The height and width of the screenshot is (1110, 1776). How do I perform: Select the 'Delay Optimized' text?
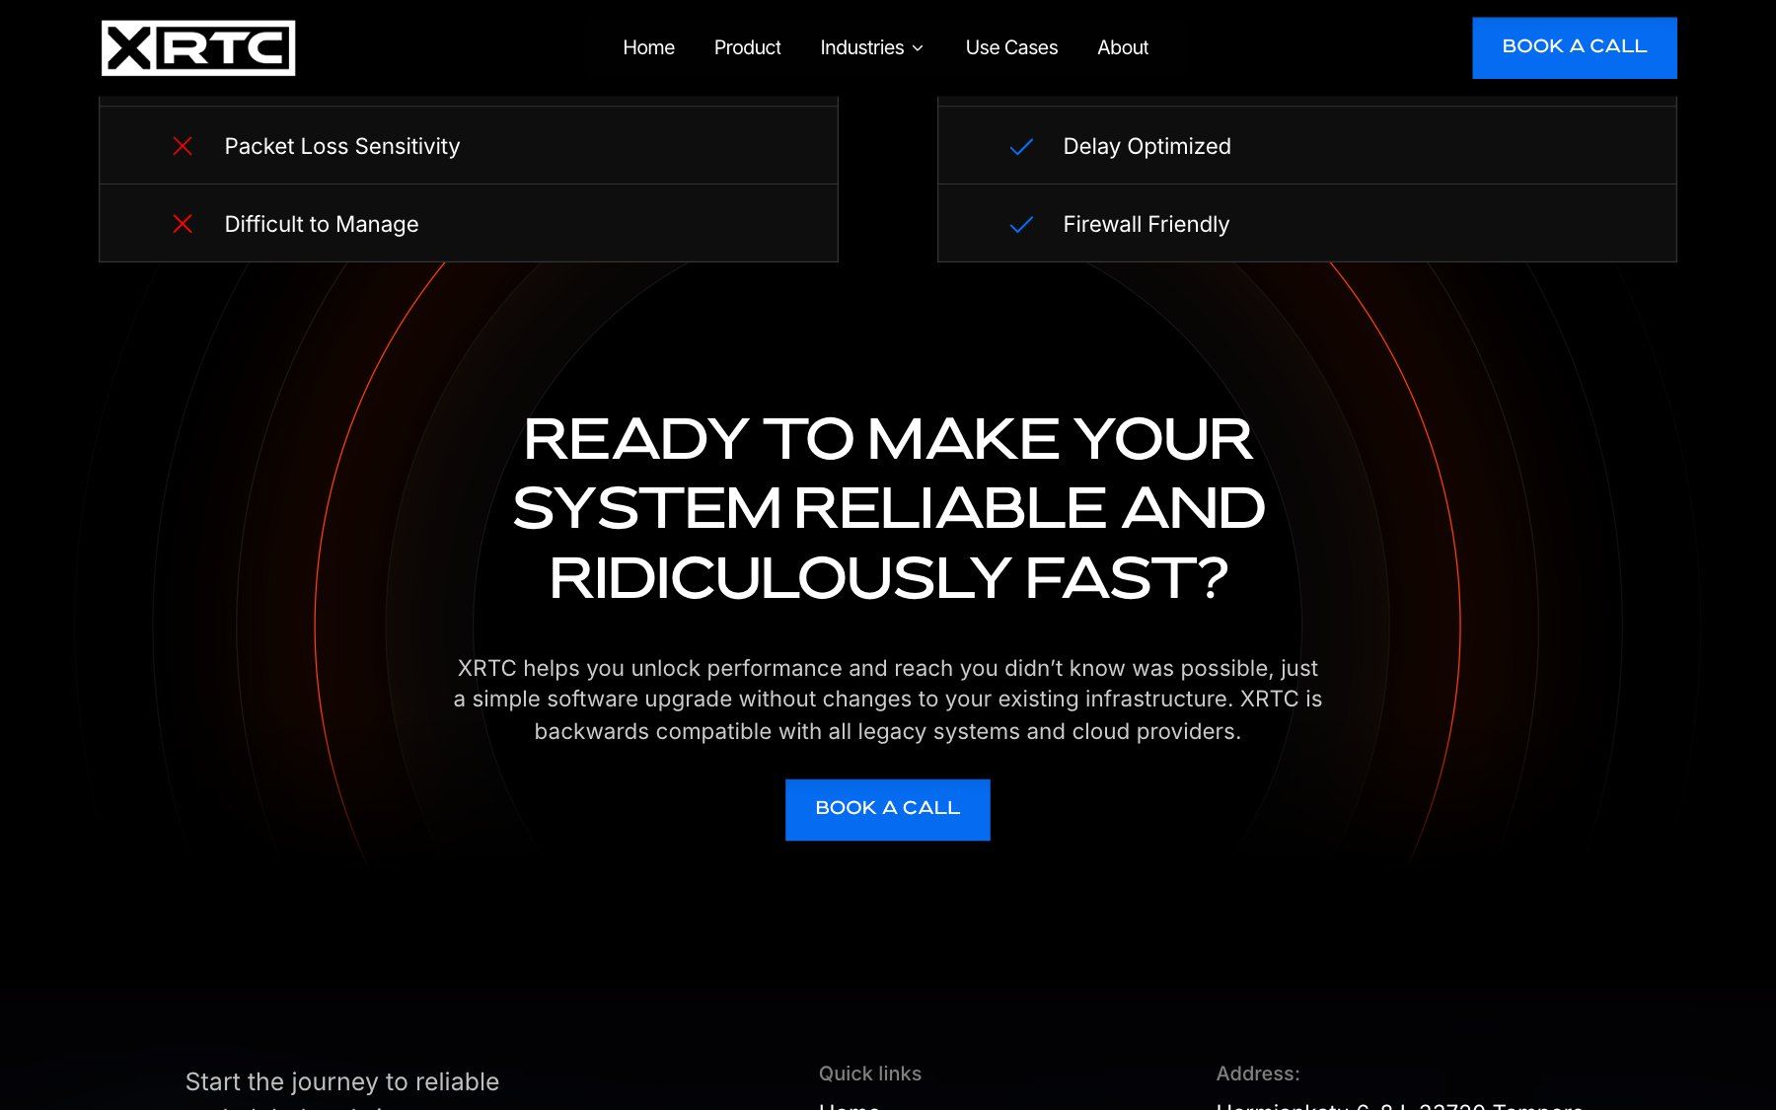coord(1147,146)
